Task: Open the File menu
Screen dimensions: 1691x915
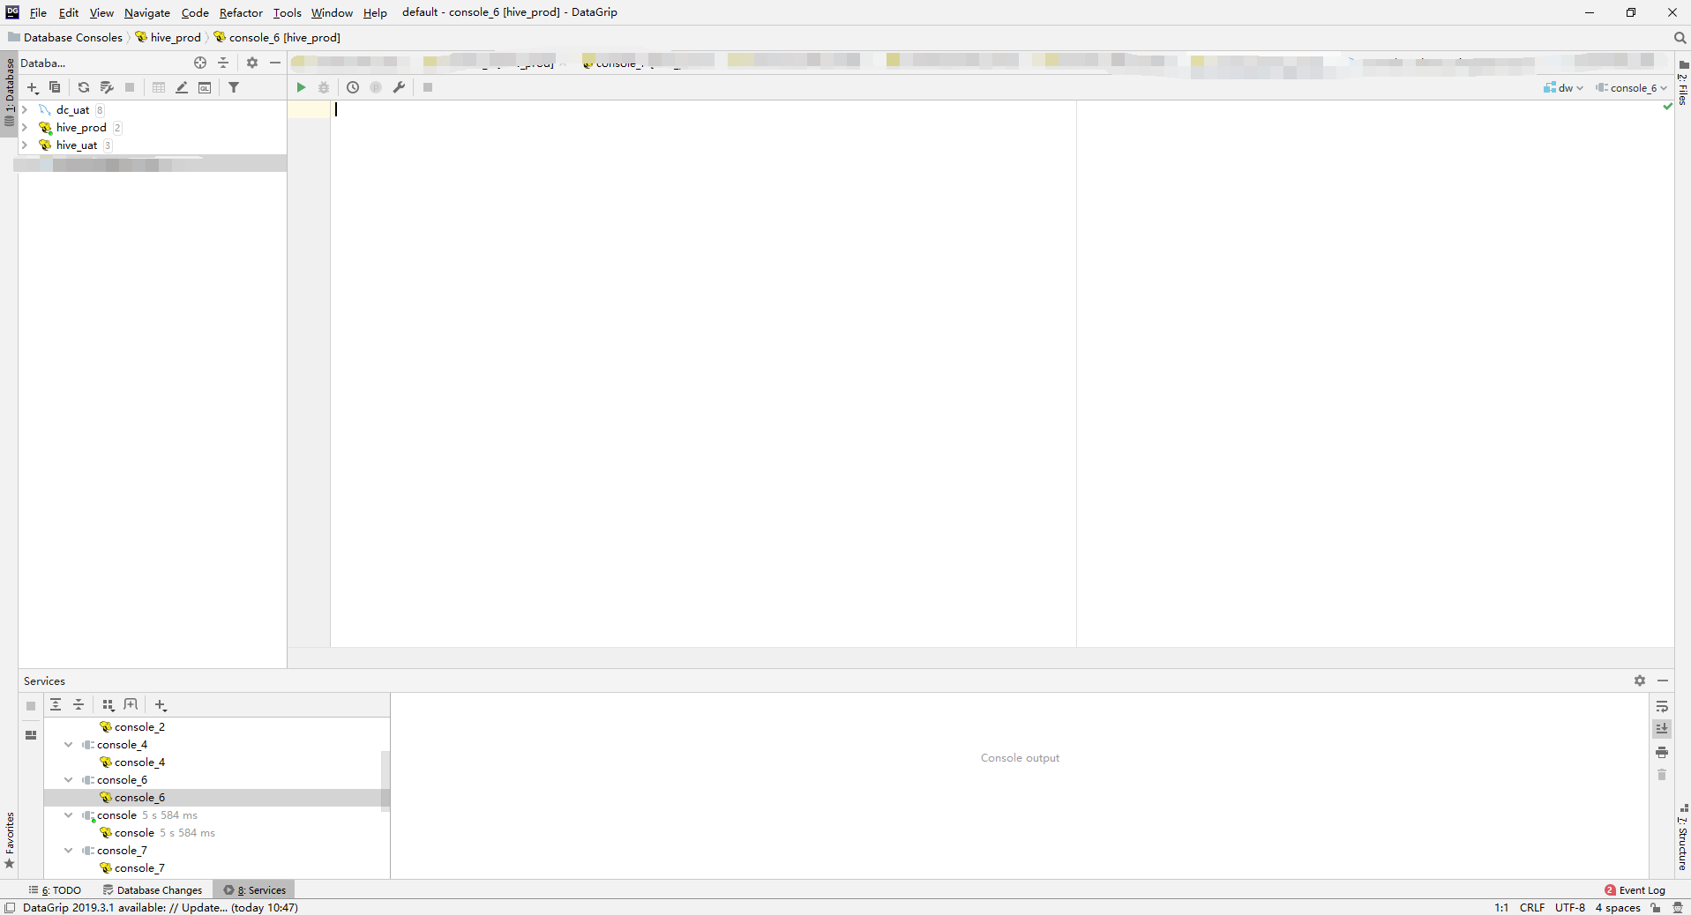Action: [x=38, y=12]
